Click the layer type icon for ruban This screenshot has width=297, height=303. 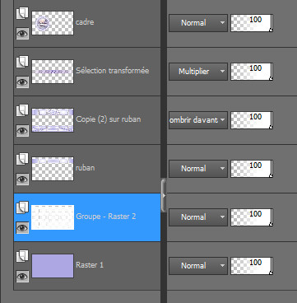click(22, 159)
